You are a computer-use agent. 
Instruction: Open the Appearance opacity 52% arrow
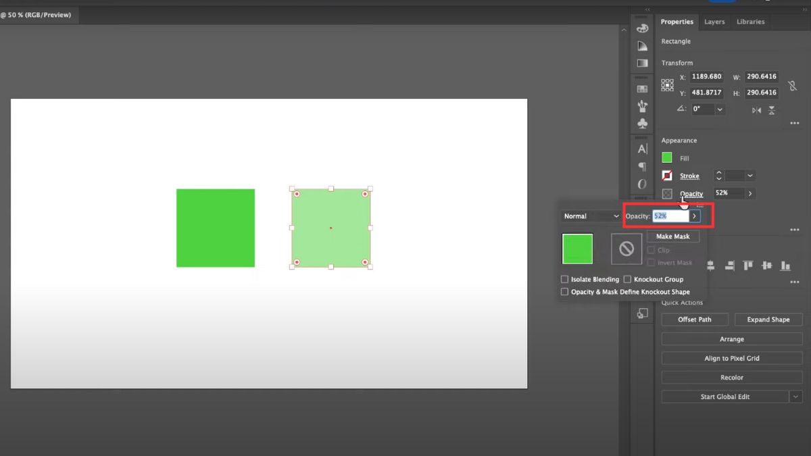click(750, 193)
